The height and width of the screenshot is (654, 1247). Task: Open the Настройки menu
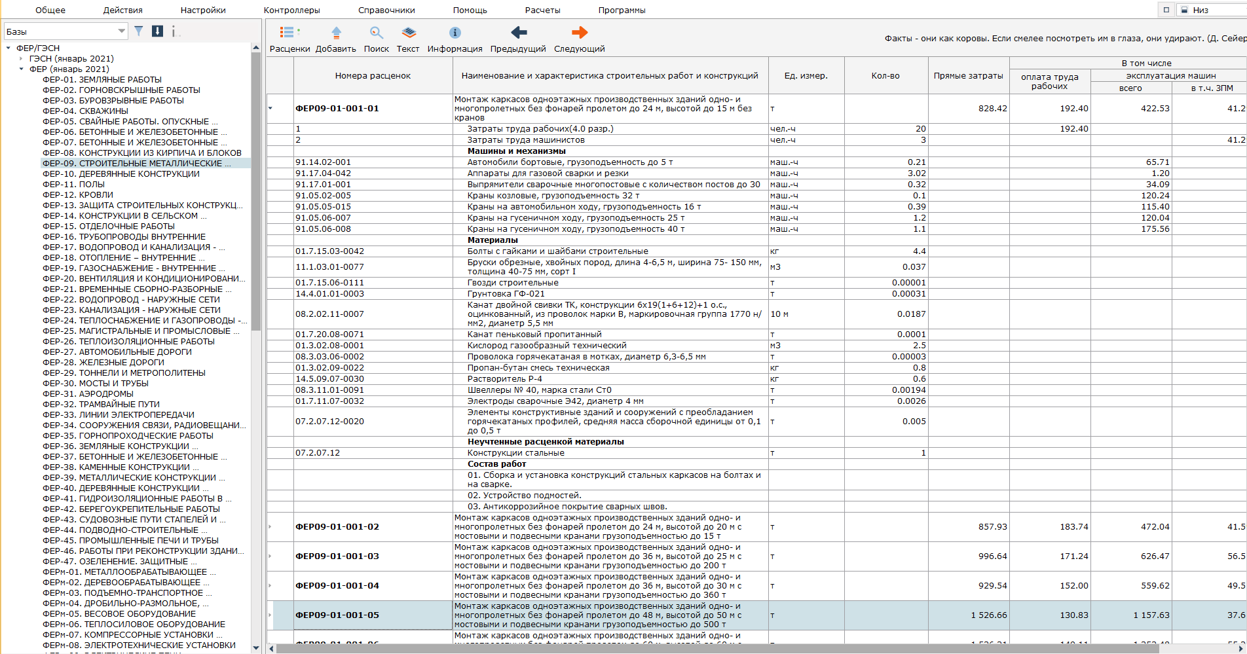(x=203, y=10)
